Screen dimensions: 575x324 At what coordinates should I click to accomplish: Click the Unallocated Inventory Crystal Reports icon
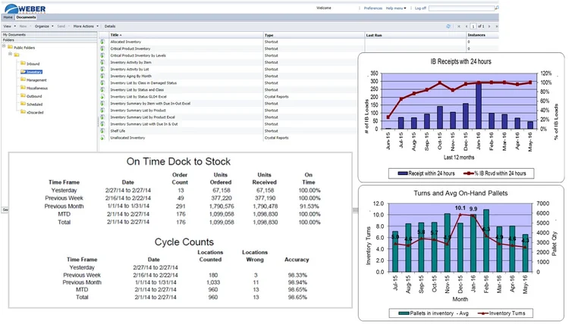103,138
